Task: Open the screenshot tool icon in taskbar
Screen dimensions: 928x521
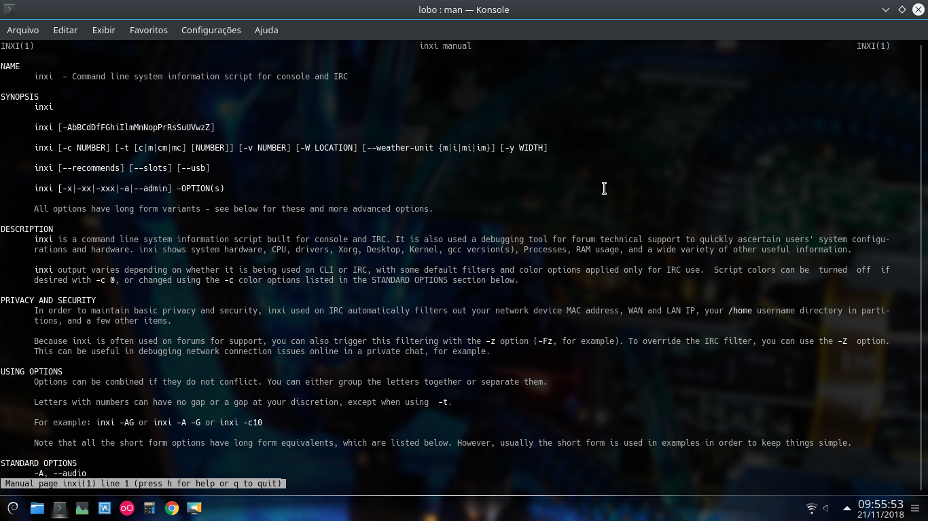Action: point(194,508)
